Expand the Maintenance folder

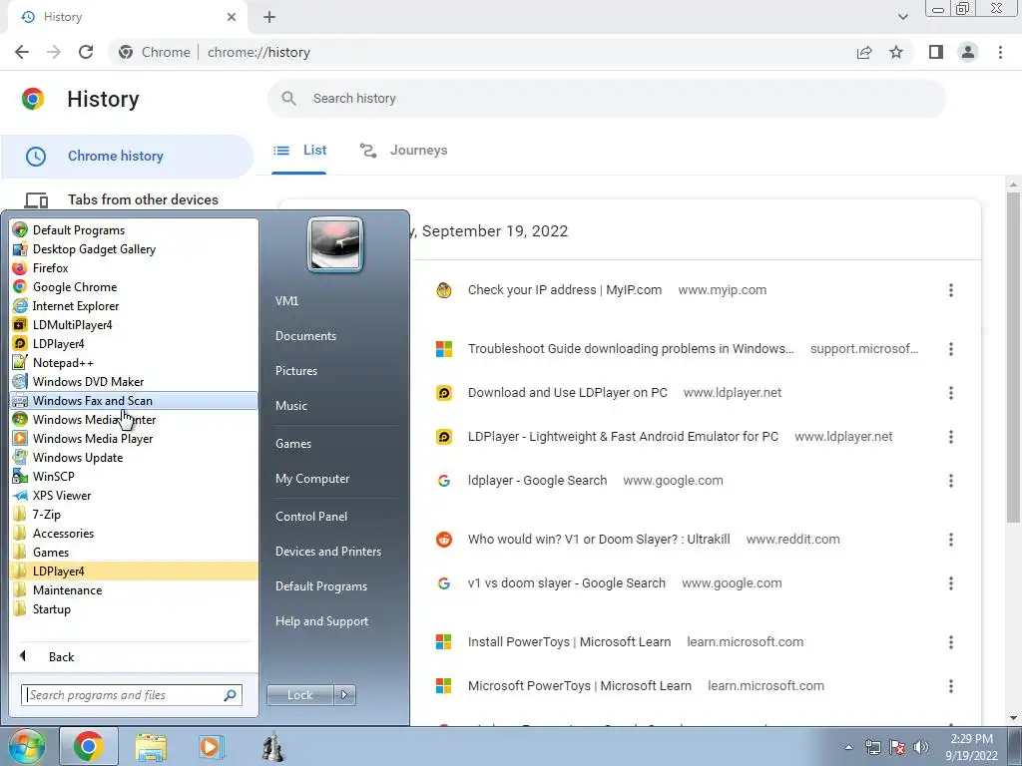pos(134,590)
